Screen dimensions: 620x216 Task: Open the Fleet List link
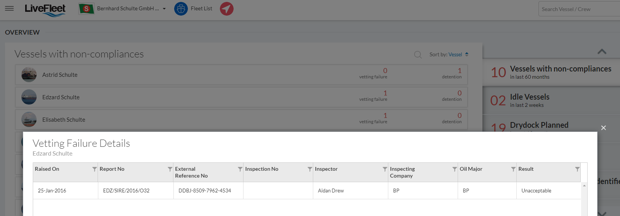click(x=202, y=8)
